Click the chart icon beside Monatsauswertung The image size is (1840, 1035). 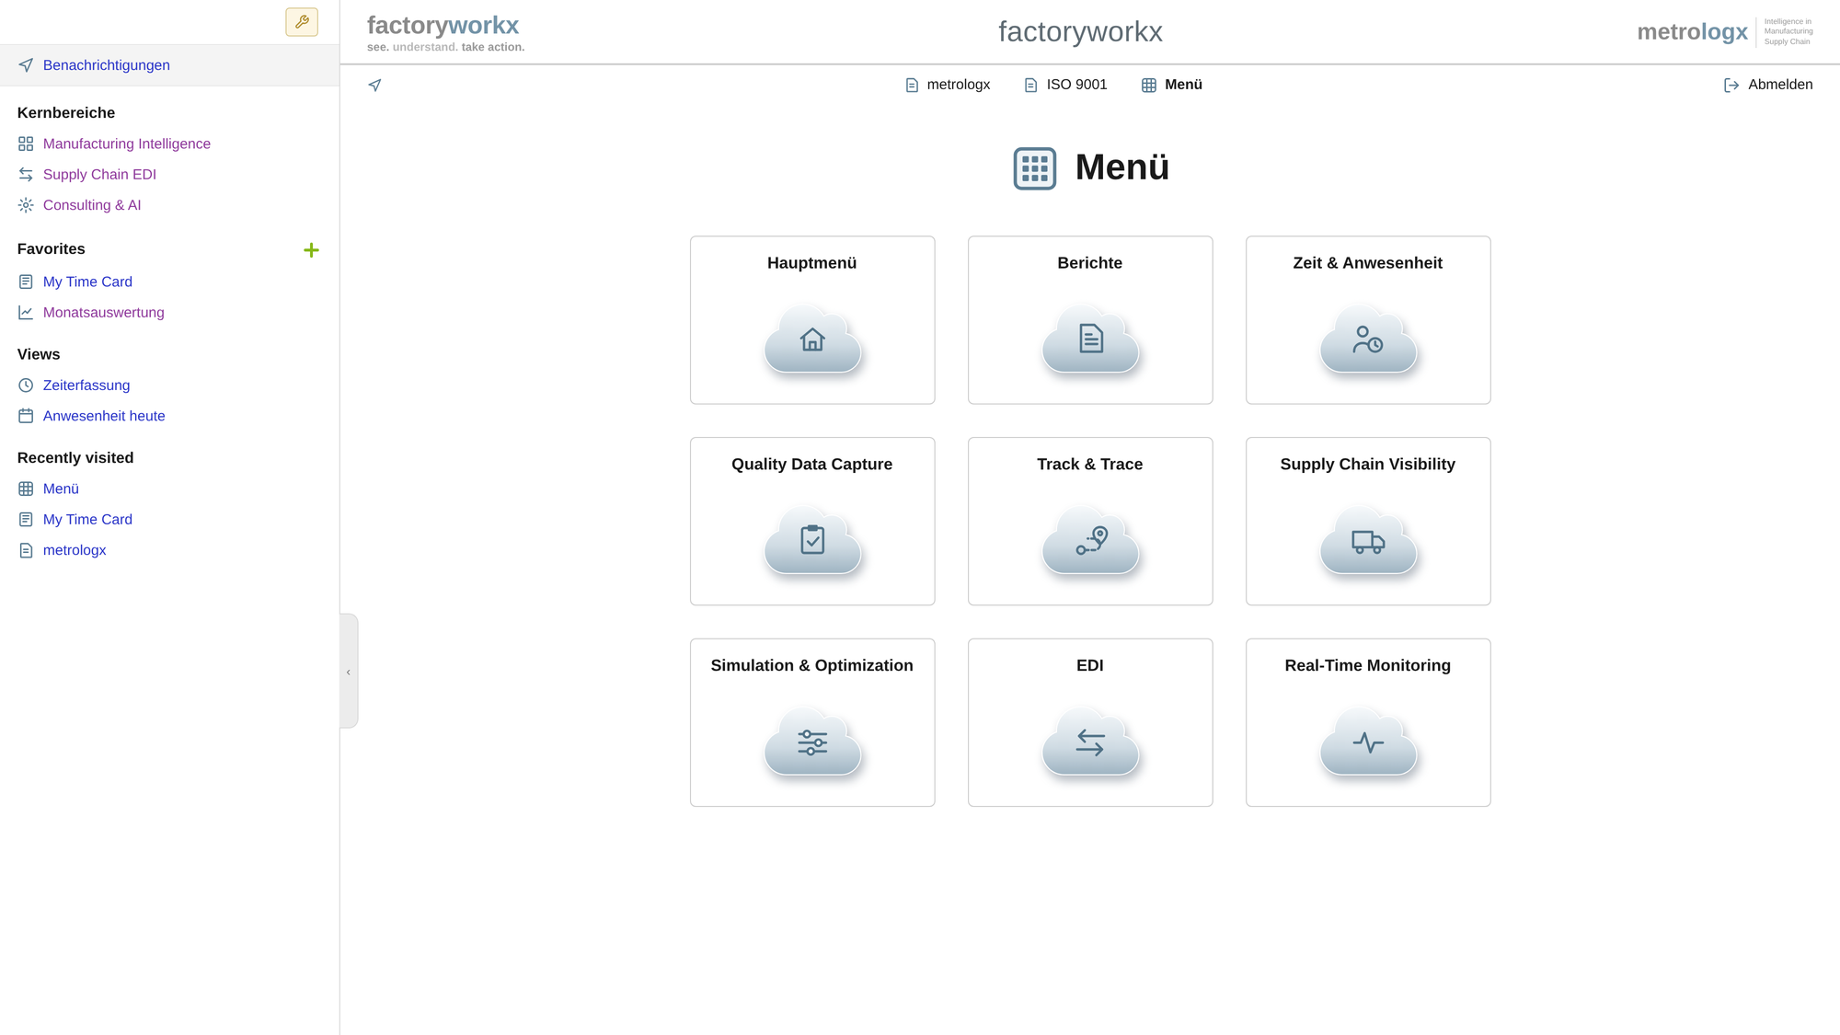(x=26, y=313)
